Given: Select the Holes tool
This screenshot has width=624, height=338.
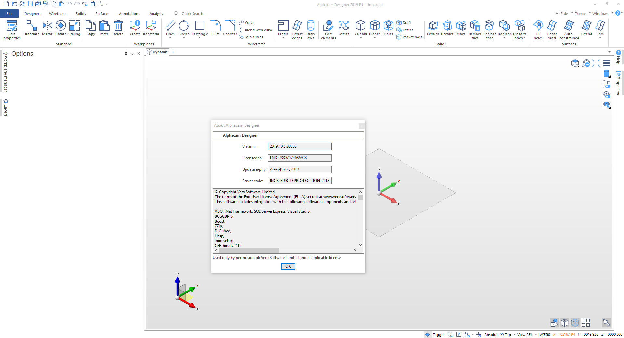Looking at the screenshot, I should 388,28.
